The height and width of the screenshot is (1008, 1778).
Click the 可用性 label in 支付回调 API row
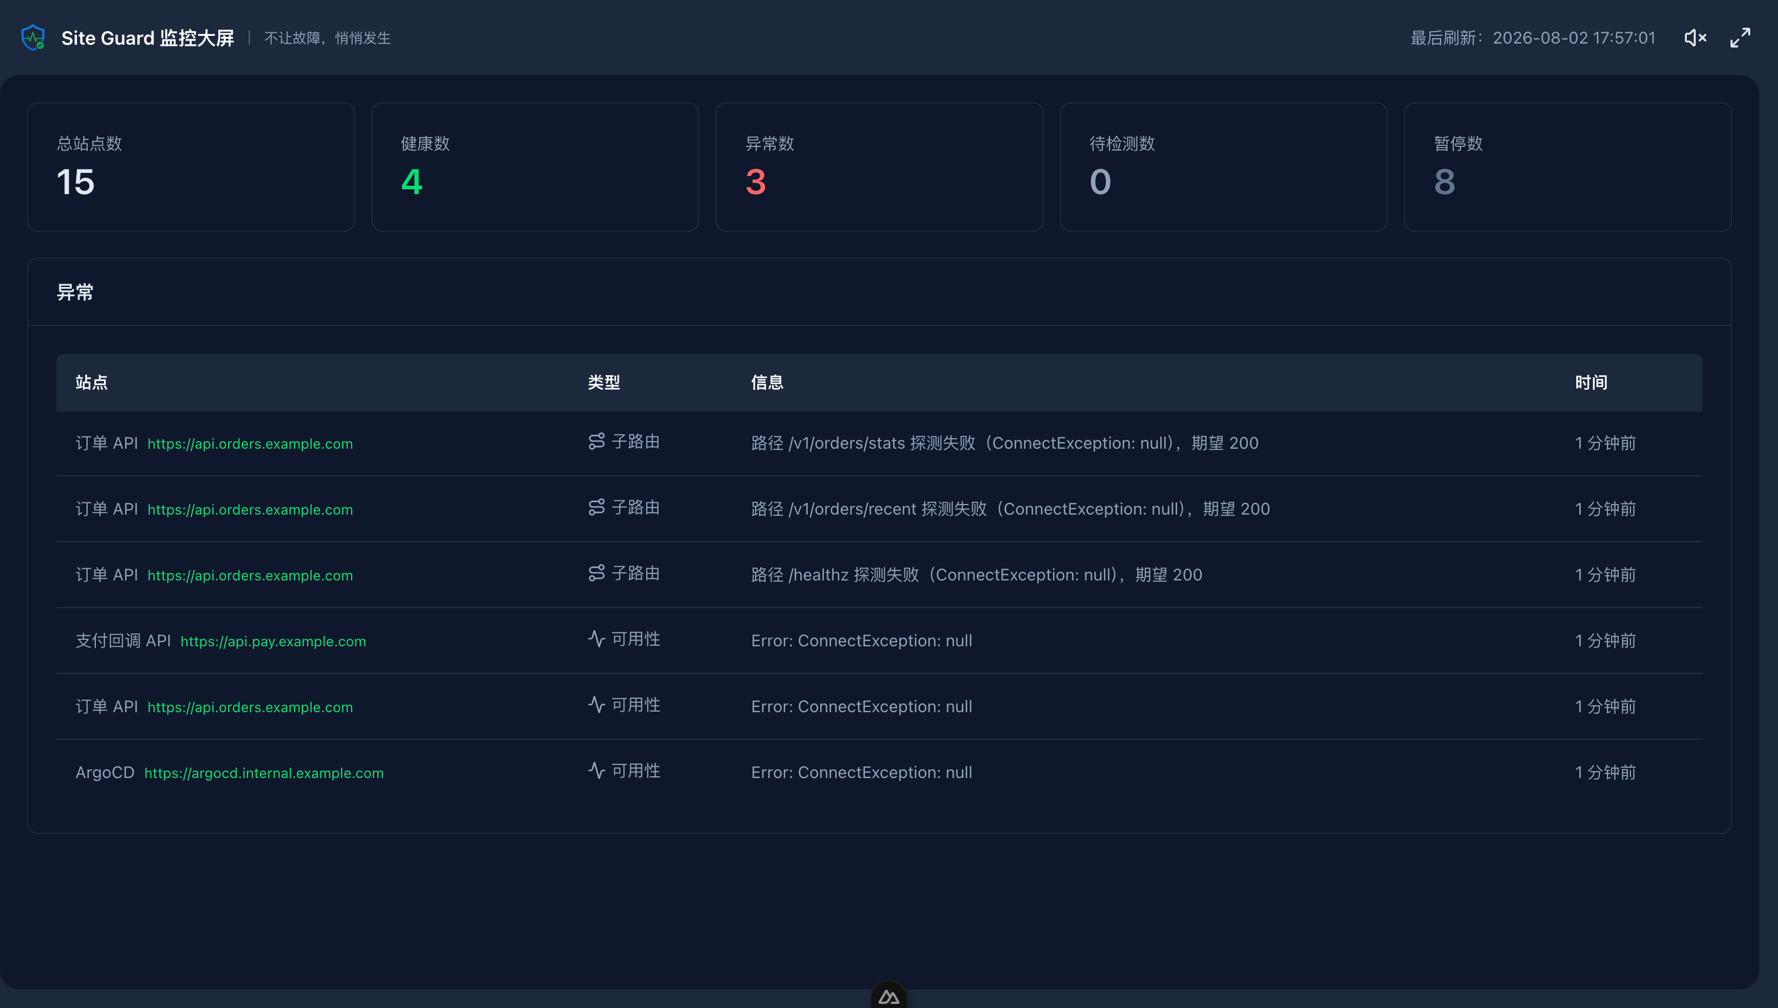pyautogui.click(x=636, y=639)
